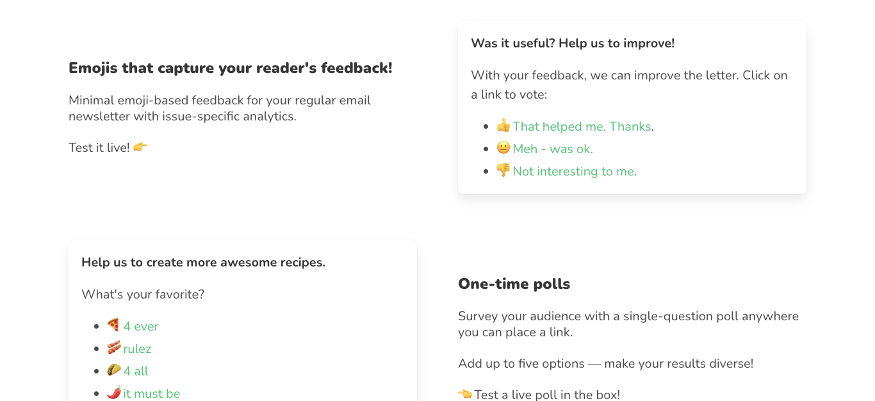The height and width of the screenshot is (401, 875).
Task: Select the "Meh - was ok." link
Action: click(x=553, y=149)
